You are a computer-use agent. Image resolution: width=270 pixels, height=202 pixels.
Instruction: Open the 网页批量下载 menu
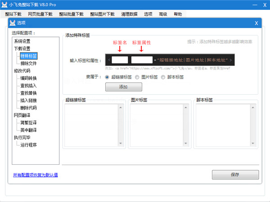point(40,14)
